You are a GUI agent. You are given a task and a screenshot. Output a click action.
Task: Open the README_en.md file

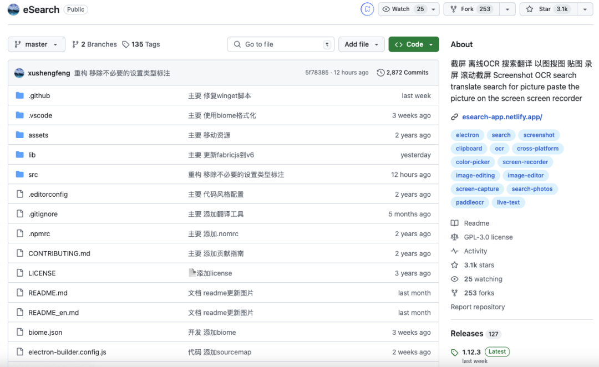point(53,313)
